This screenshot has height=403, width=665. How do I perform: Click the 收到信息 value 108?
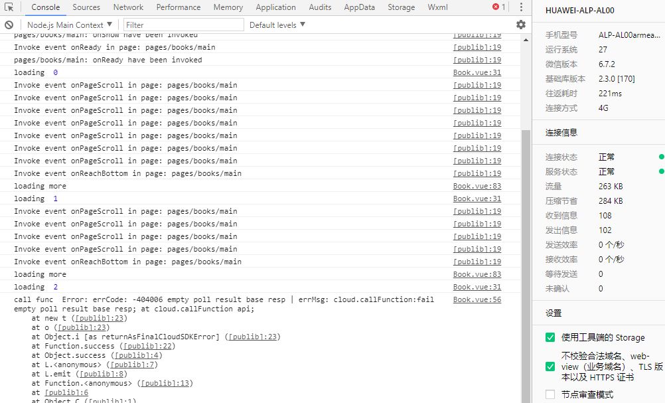(x=605, y=216)
